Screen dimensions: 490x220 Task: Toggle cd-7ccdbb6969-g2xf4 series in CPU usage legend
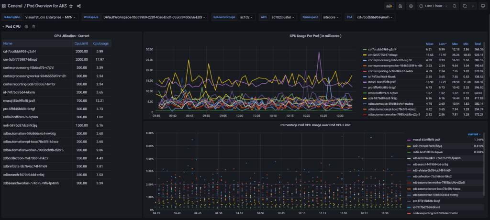[x=382, y=49]
